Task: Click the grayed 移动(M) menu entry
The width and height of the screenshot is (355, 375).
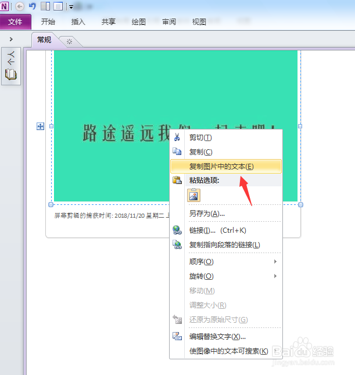Action: click(226, 291)
